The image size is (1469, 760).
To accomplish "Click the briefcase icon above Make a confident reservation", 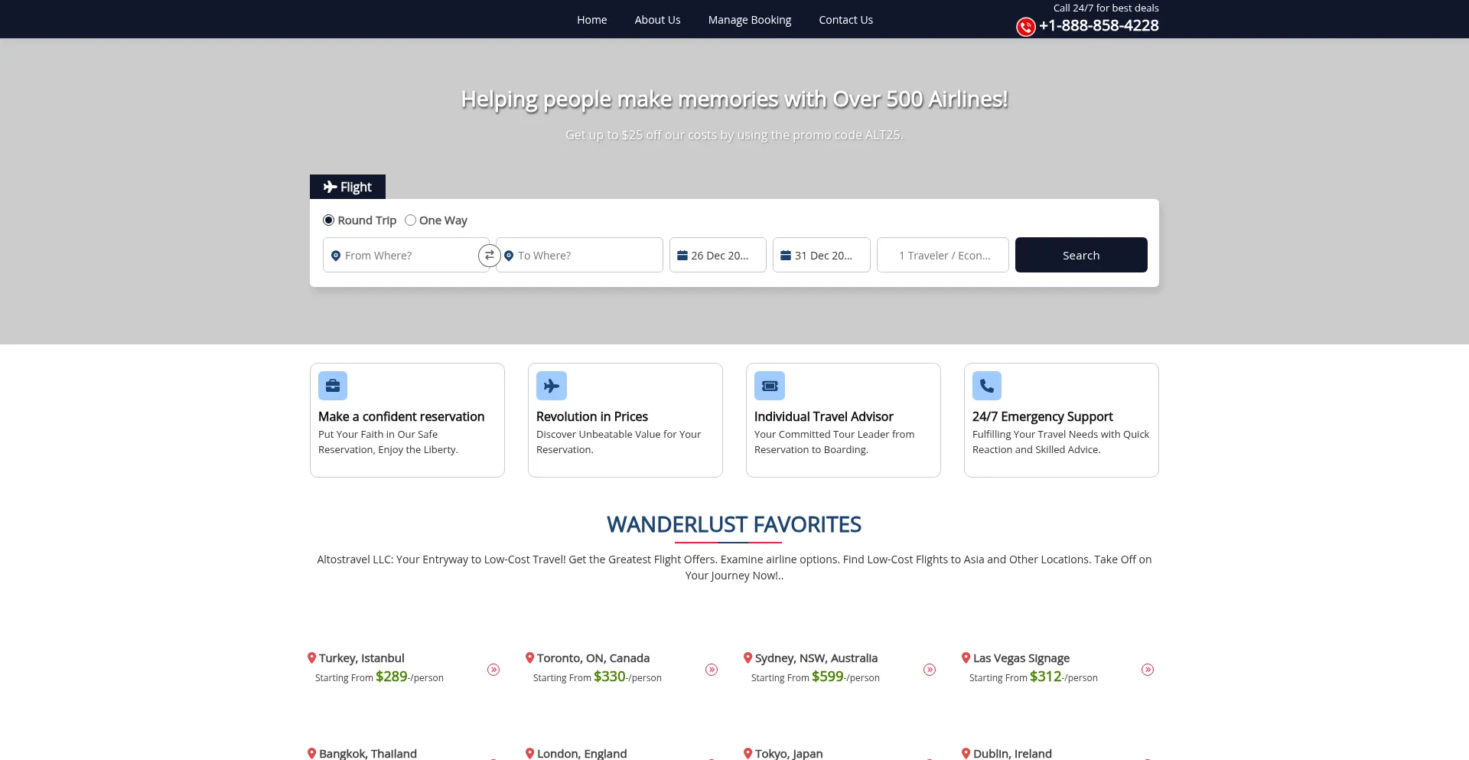I will click(x=332, y=385).
